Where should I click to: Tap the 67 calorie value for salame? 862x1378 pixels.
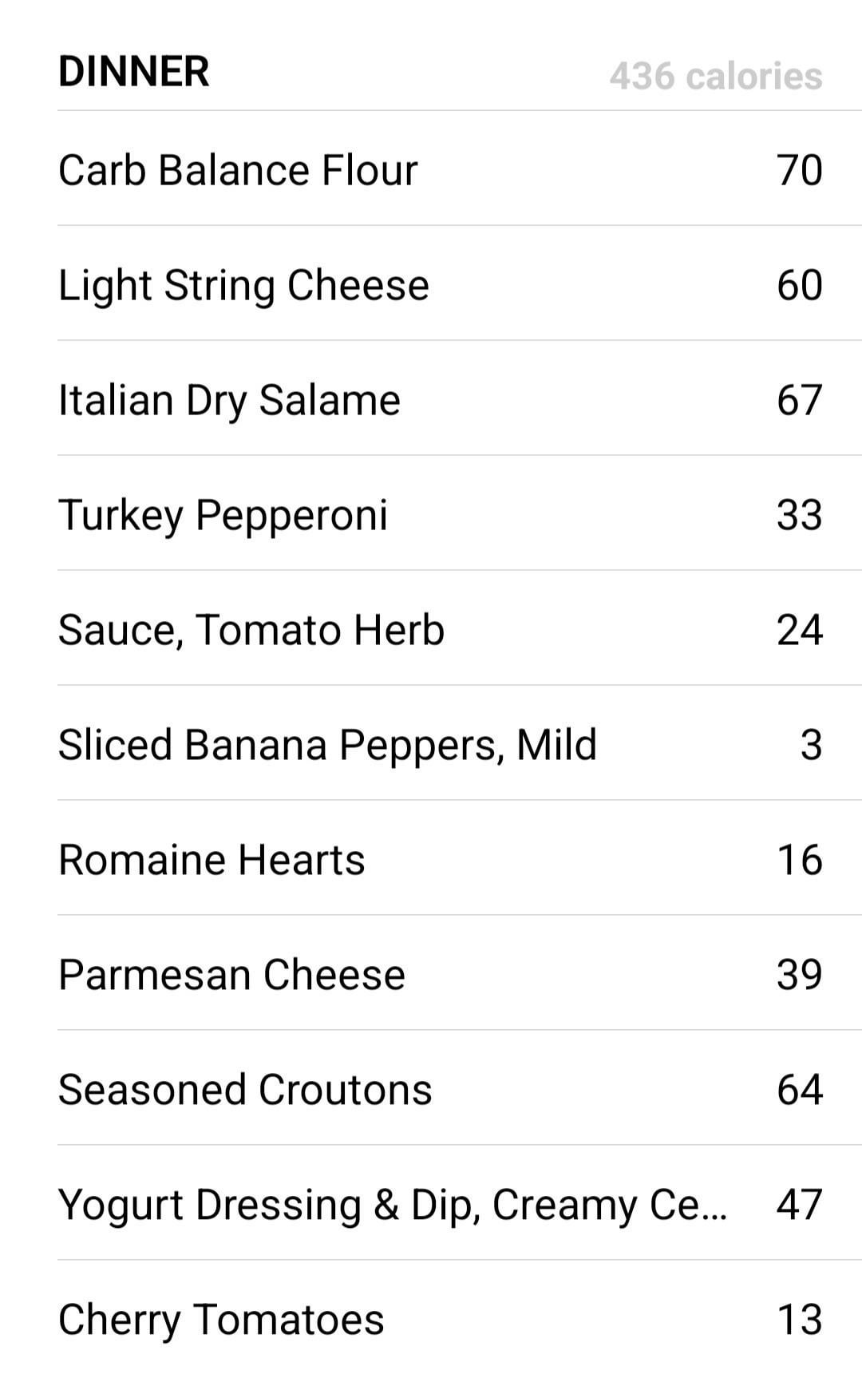[x=800, y=400]
